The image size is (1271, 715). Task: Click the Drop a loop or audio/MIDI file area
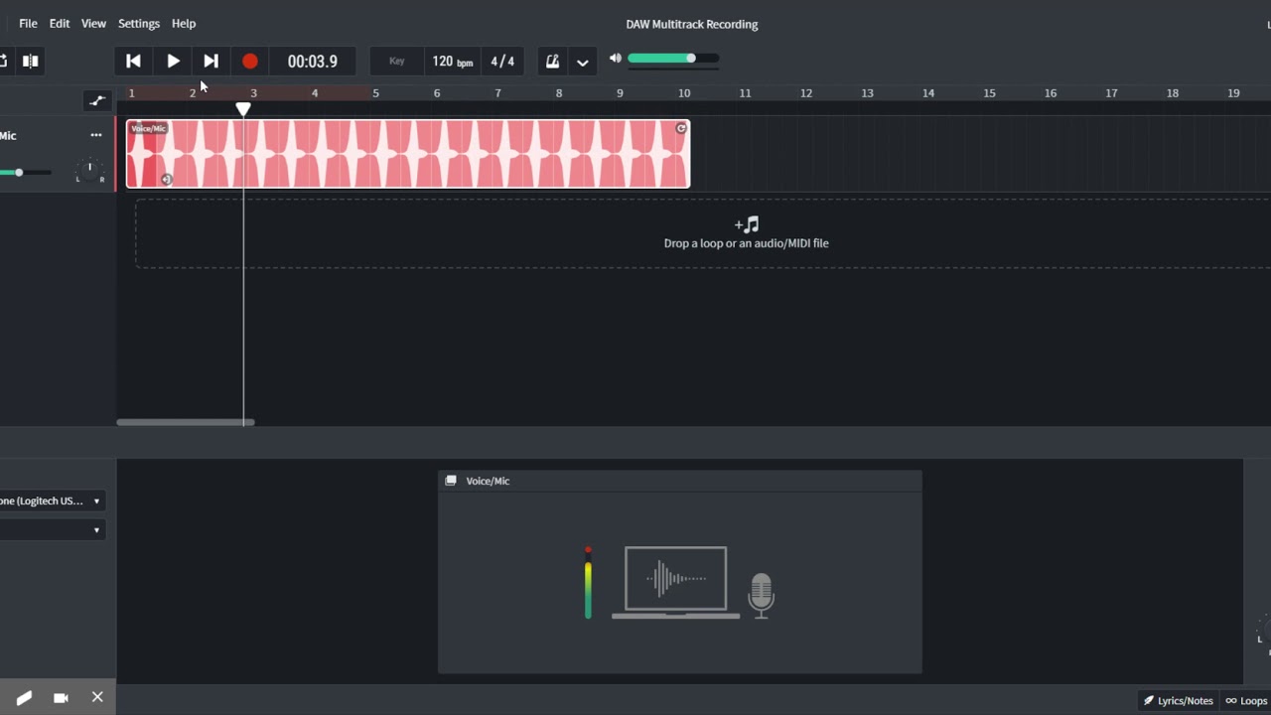tap(703, 233)
